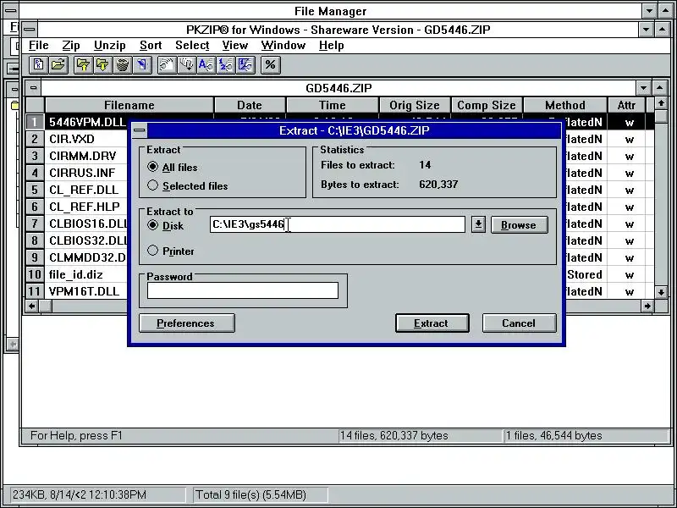
Task: Open the View menu
Action: click(x=235, y=46)
